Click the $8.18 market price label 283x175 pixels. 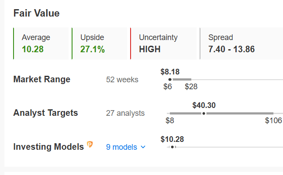(x=170, y=72)
